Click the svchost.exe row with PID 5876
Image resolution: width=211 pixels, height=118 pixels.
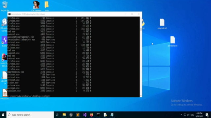point(49,42)
